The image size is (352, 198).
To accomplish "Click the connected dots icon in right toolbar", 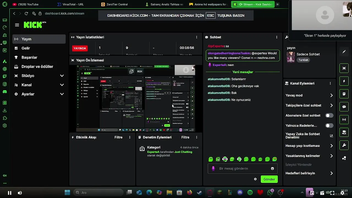I will (x=344, y=158).
